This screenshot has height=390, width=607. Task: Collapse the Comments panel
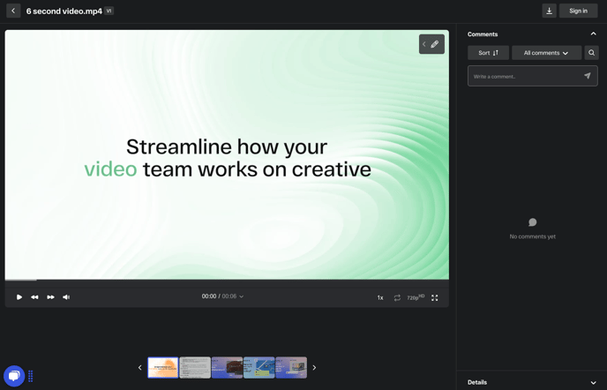coord(593,34)
